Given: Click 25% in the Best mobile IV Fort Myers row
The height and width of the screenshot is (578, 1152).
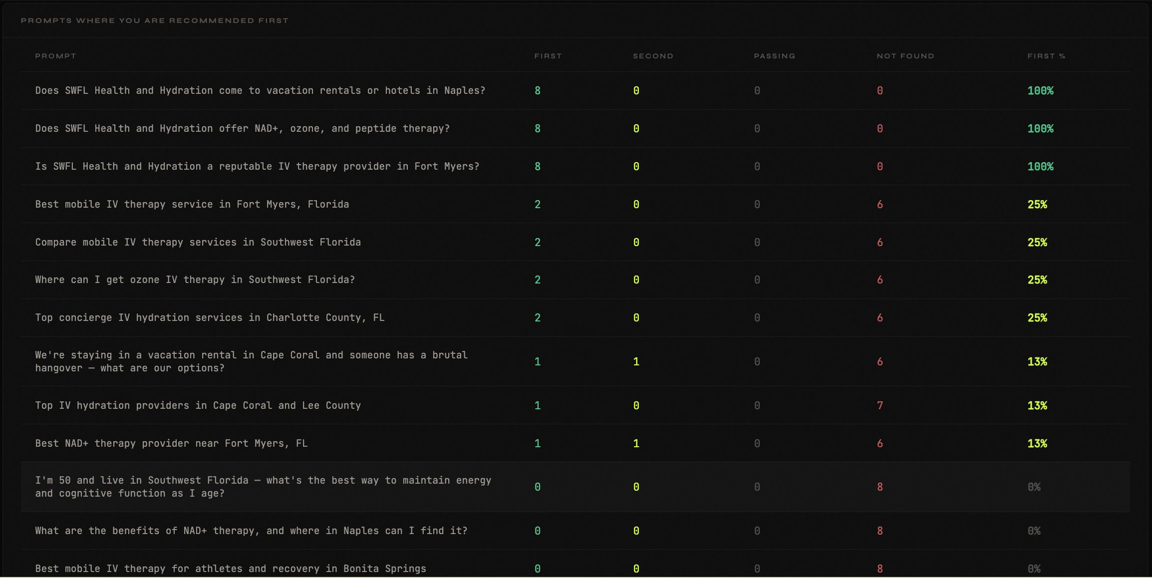Looking at the screenshot, I should (x=1037, y=204).
